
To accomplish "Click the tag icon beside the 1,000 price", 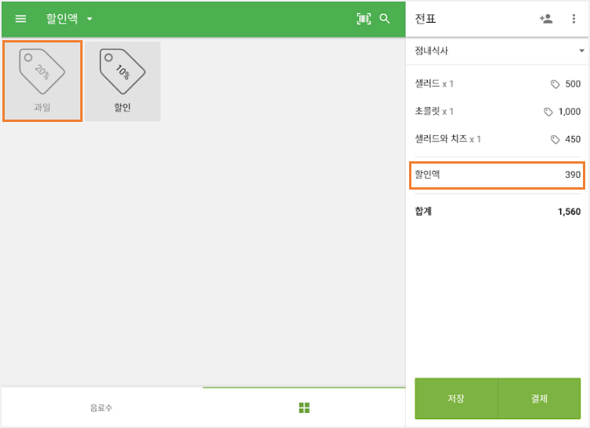I will click(548, 112).
